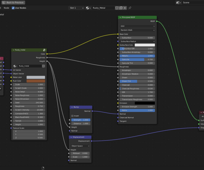Collapse the Principled BSDF node
The image size is (204, 170).
click(x=120, y=17)
